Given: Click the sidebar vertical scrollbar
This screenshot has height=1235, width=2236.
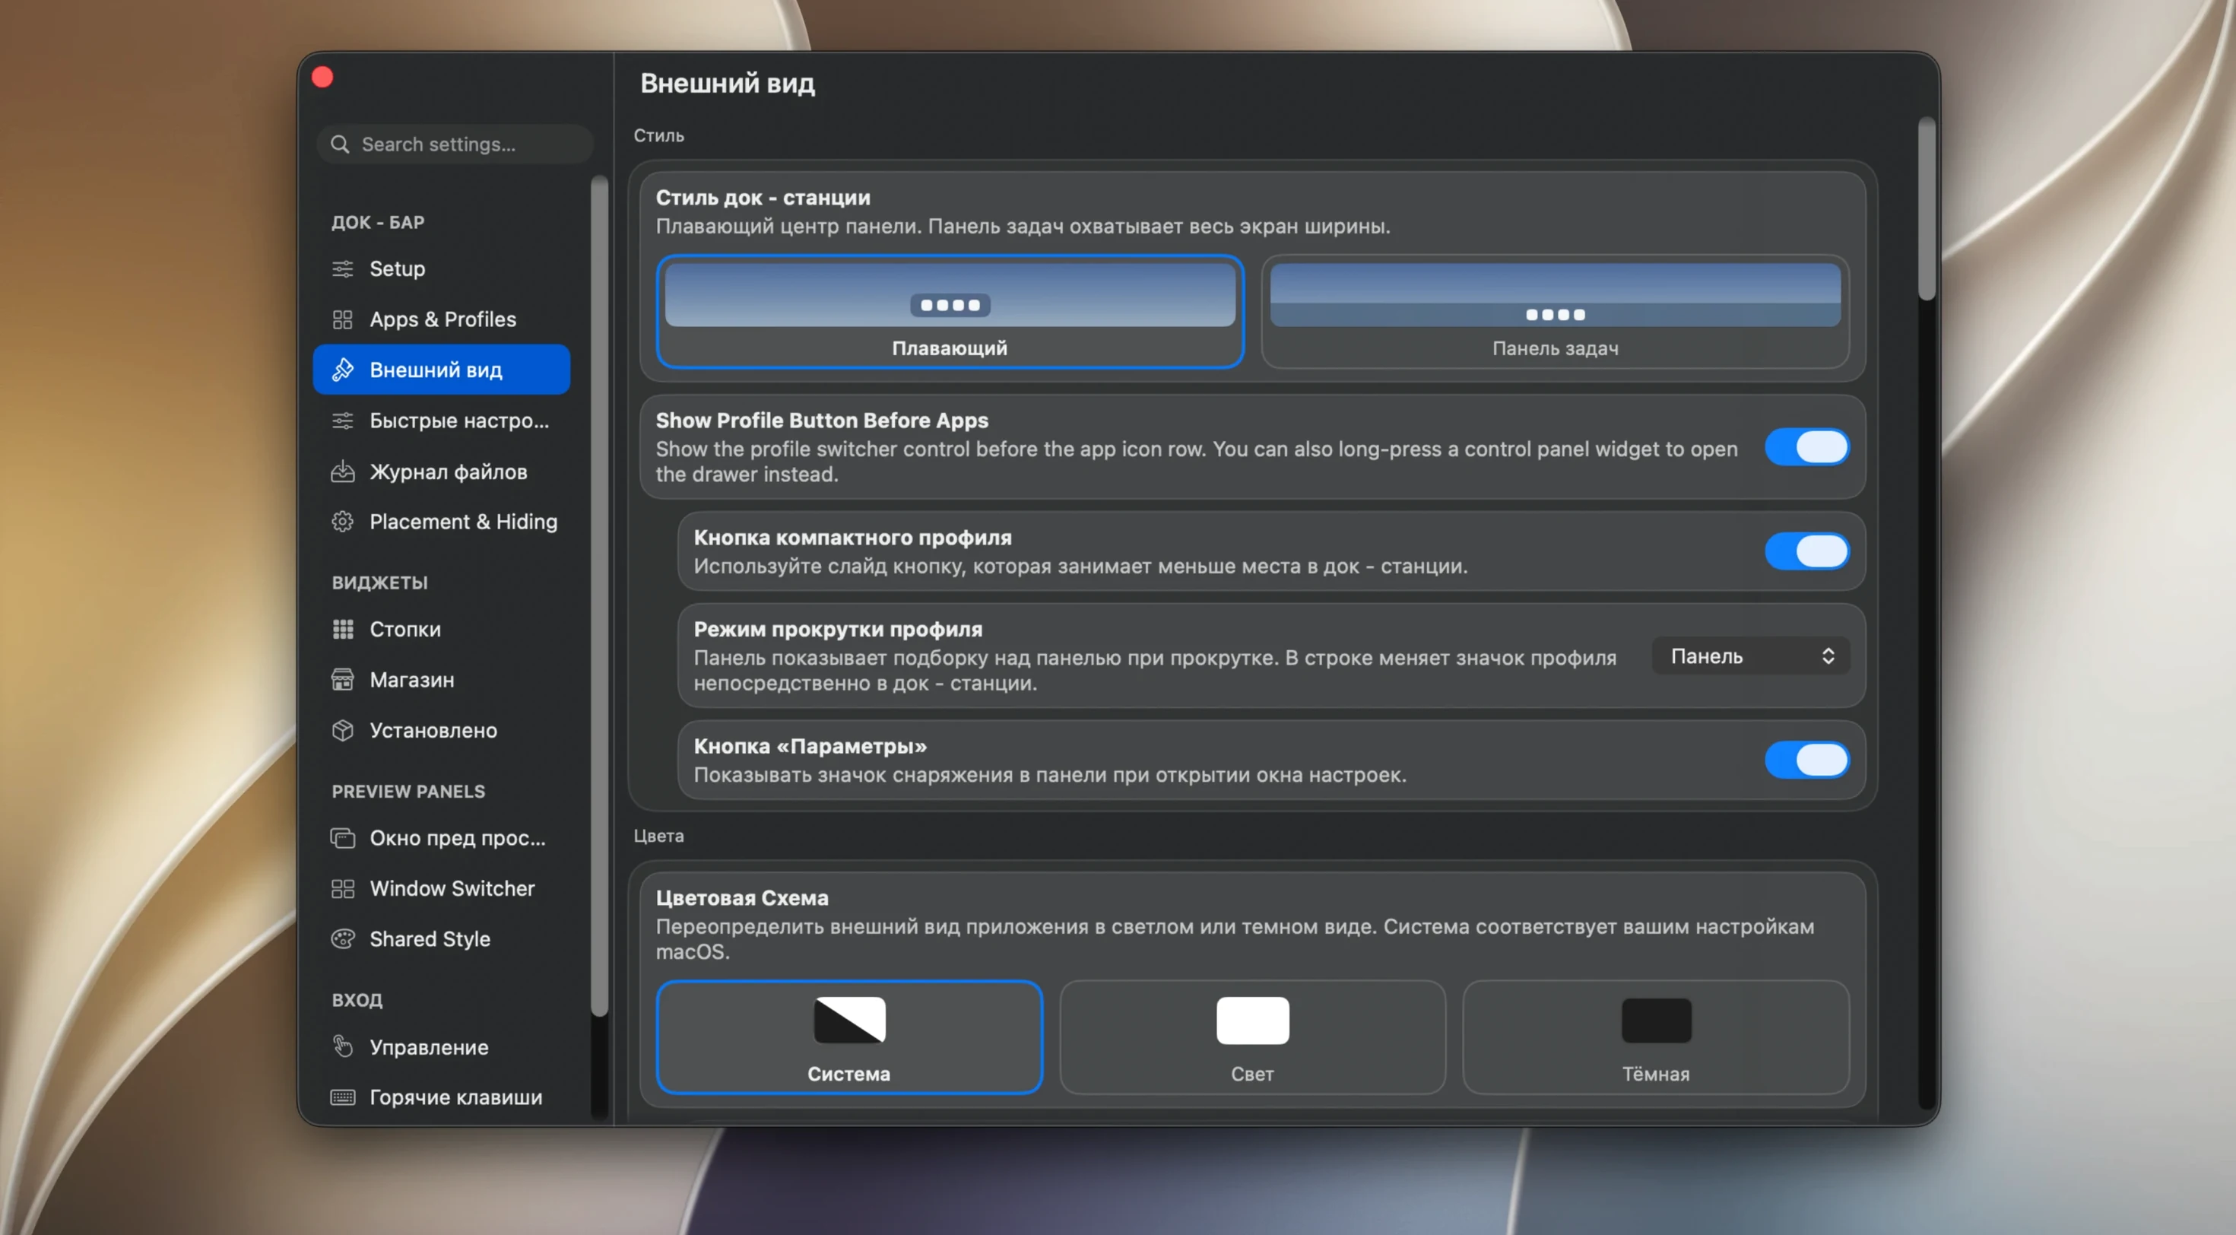Looking at the screenshot, I should pyautogui.click(x=599, y=595).
